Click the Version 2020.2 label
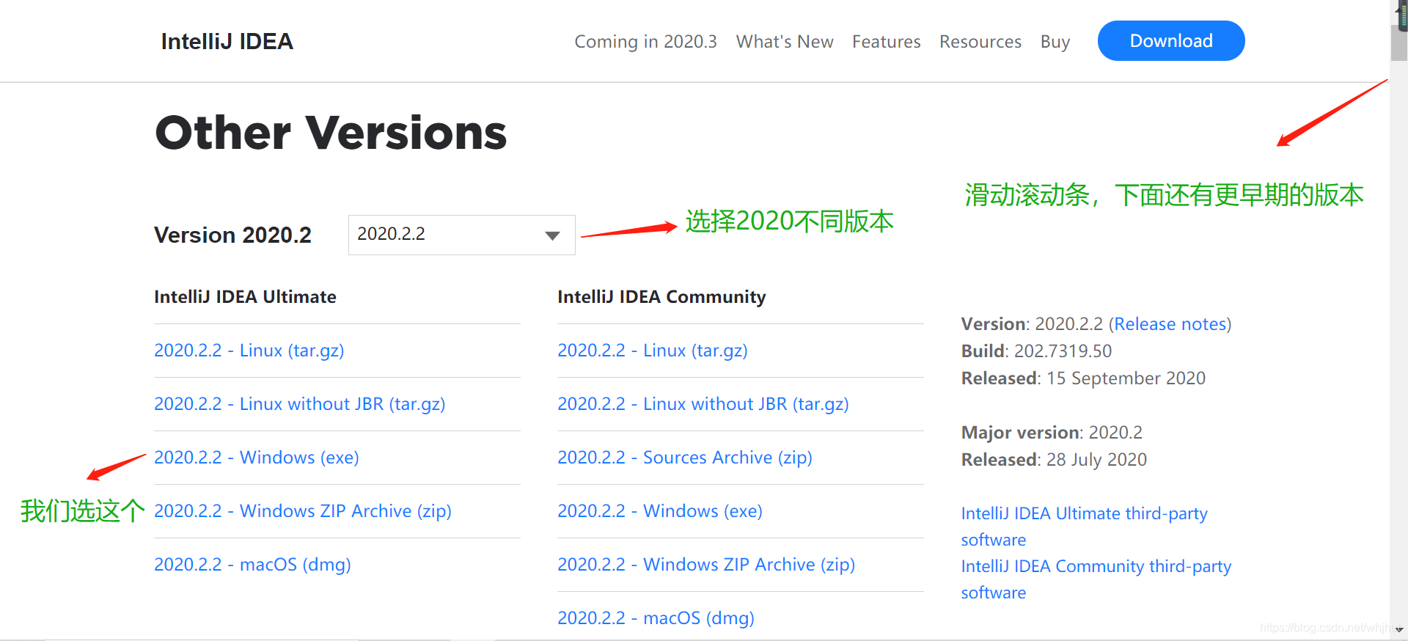 pos(232,235)
